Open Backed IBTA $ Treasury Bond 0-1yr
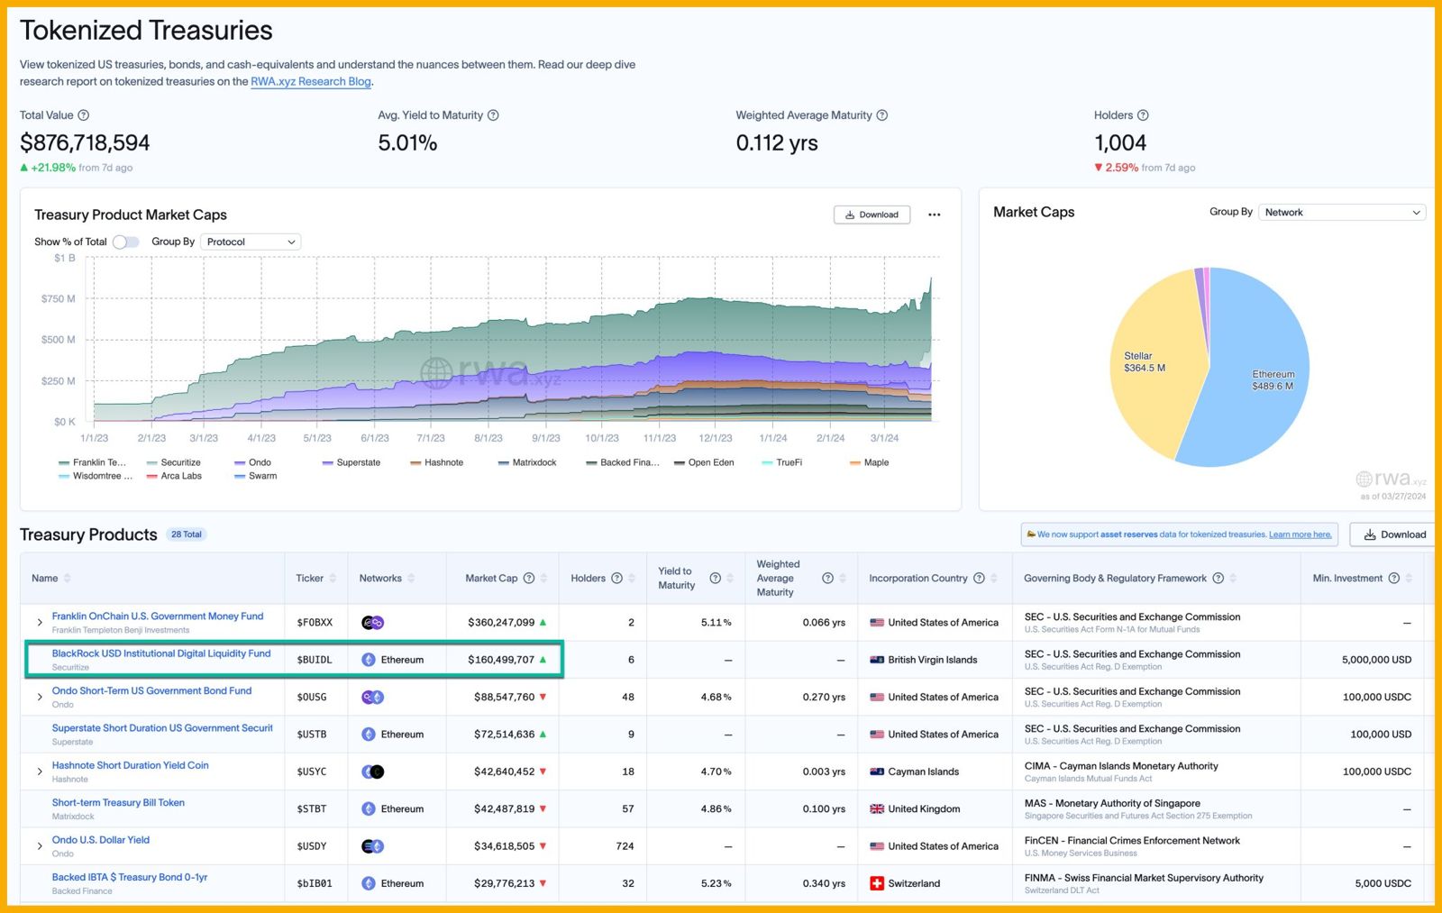 click(130, 877)
